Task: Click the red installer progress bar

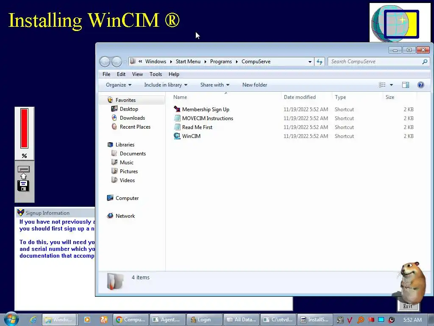Action: [24, 128]
